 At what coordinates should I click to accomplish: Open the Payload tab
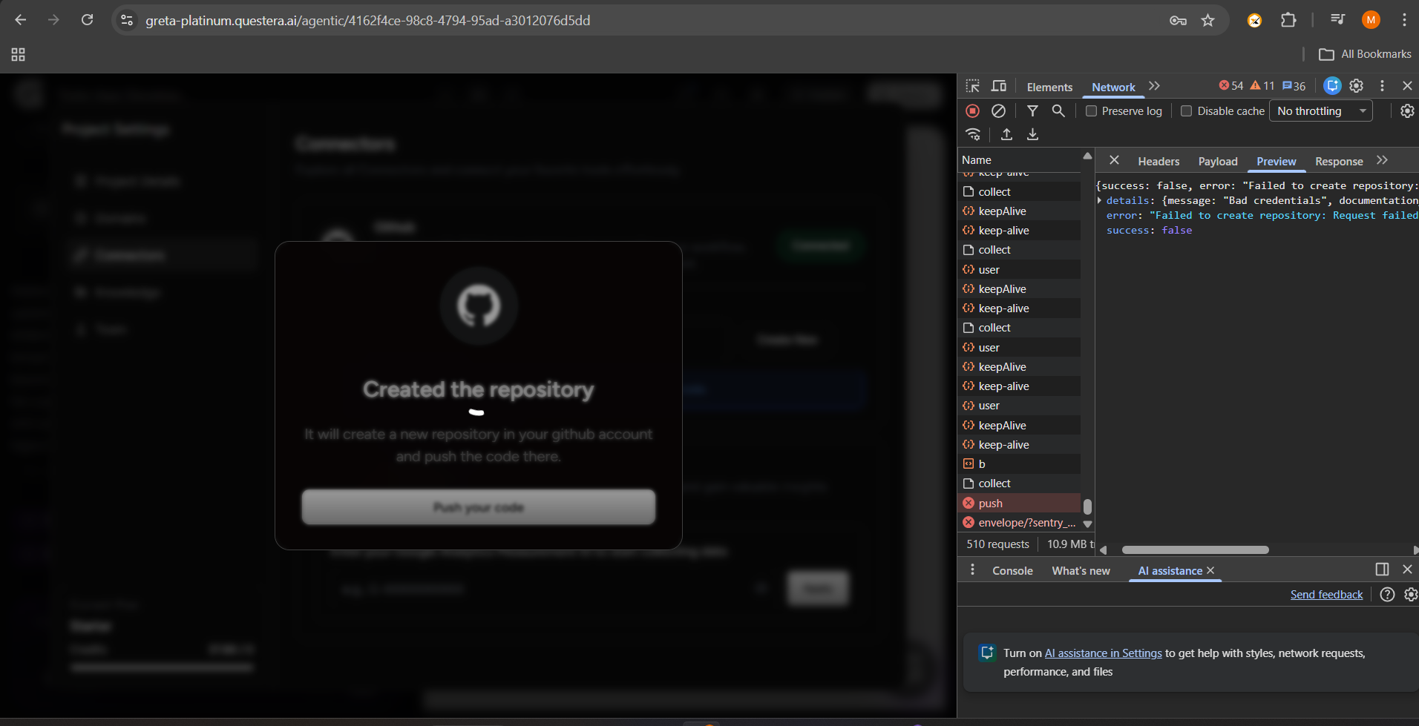(1218, 162)
